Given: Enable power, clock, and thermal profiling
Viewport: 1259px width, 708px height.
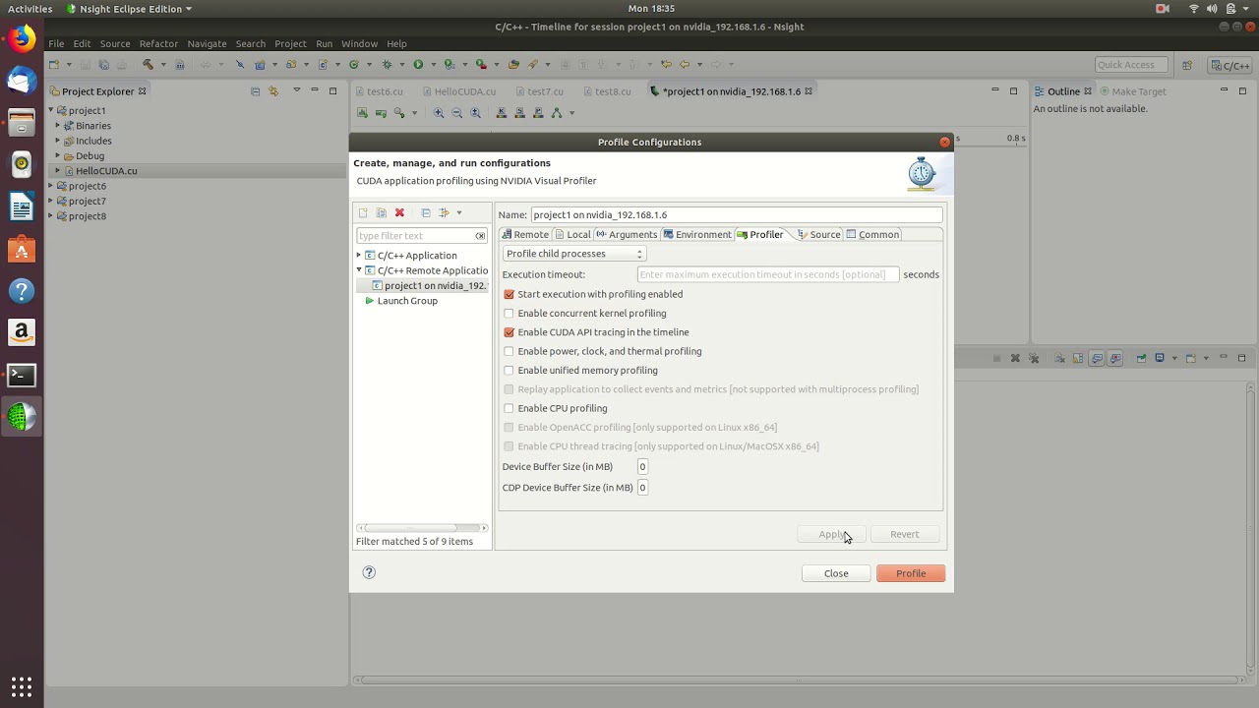Looking at the screenshot, I should coord(509,351).
